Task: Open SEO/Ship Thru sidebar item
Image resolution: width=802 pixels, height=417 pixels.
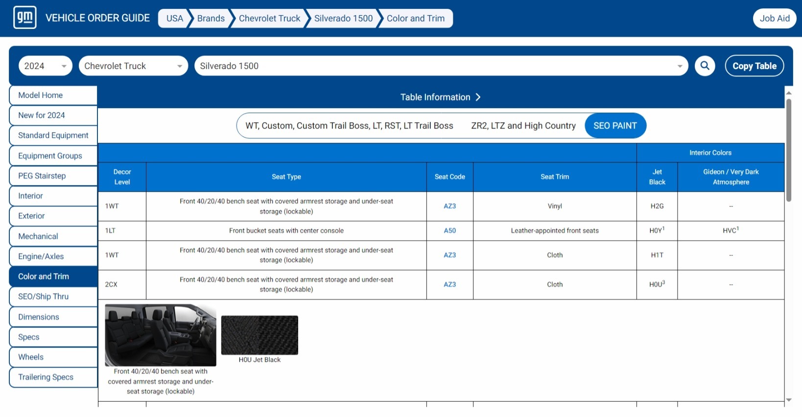Action: pyautogui.click(x=53, y=296)
